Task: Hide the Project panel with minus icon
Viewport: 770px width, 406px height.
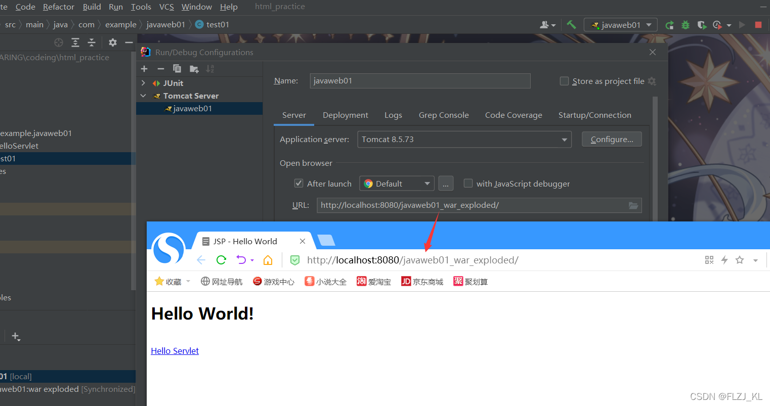Action: [129, 42]
